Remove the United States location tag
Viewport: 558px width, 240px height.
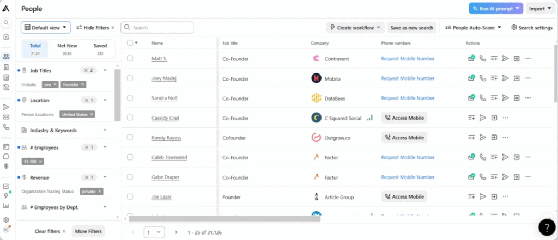click(x=92, y=114)
